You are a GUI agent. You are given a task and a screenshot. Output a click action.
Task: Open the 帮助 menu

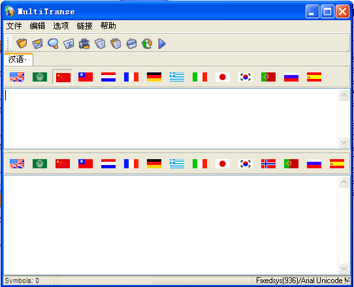(108, 26)
